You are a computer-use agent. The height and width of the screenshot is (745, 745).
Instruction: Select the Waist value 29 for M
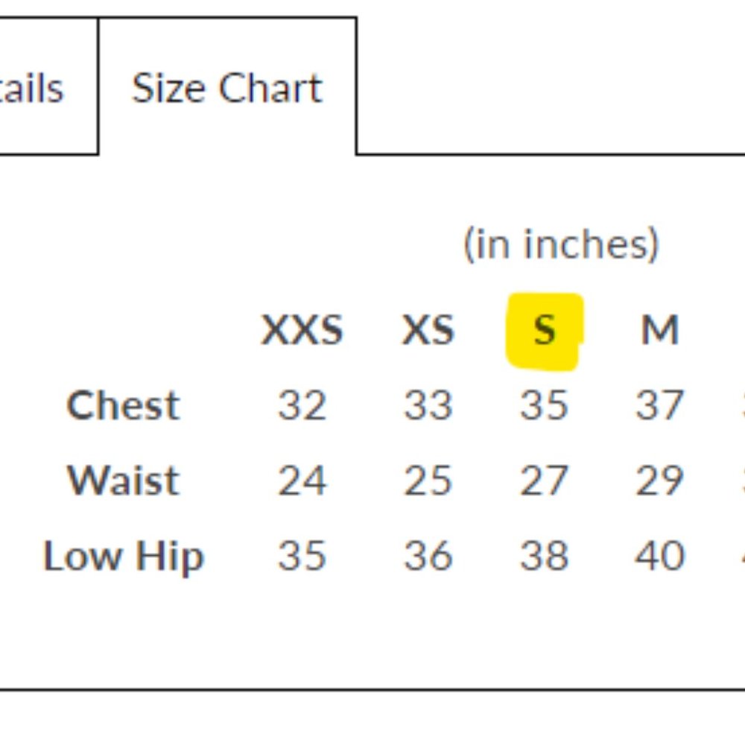660,481
